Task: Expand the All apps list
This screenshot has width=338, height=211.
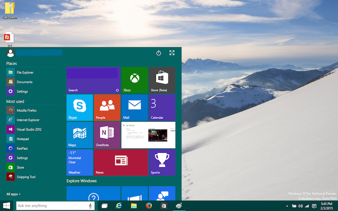Action: (x=14, y=194)
